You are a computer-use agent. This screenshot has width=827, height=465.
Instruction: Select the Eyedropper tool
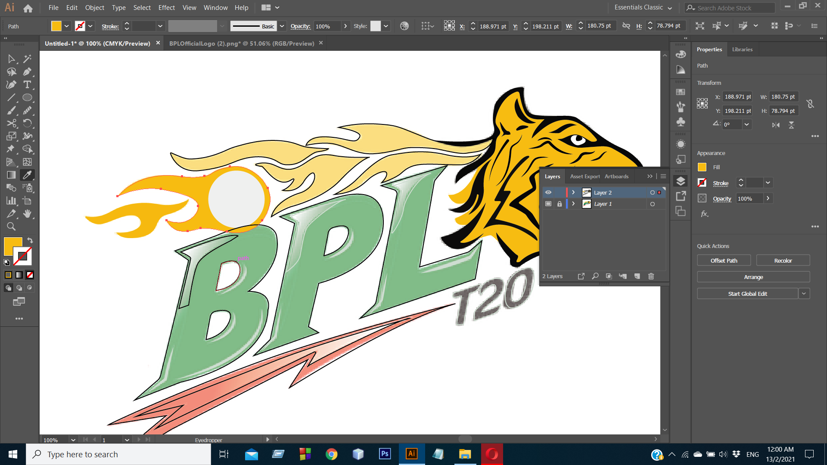[x=27, y=175]
